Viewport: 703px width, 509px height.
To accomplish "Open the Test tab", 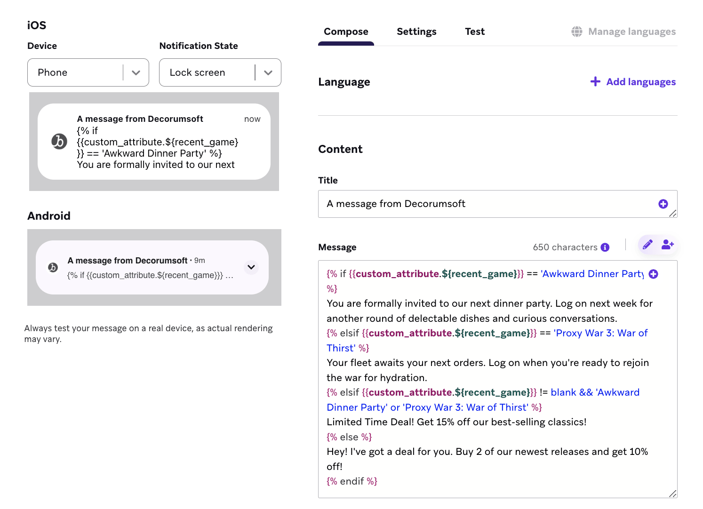I will click(475, 32).
